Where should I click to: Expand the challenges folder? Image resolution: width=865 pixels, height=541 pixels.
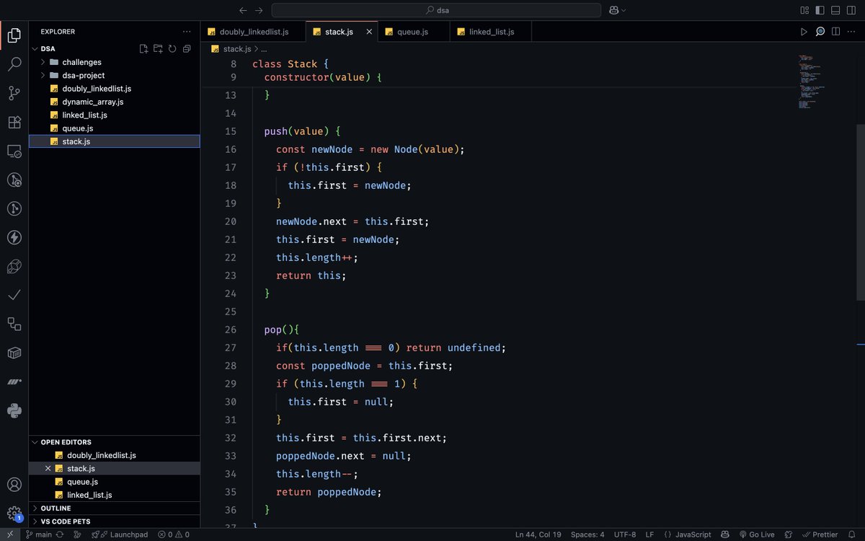(x=115, y=62)
